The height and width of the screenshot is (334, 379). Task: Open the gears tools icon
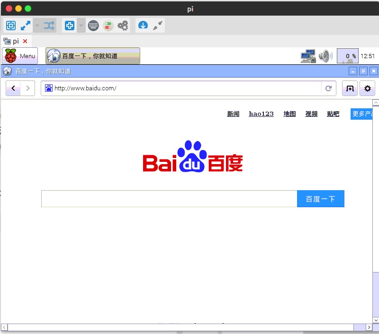point(123,26)
